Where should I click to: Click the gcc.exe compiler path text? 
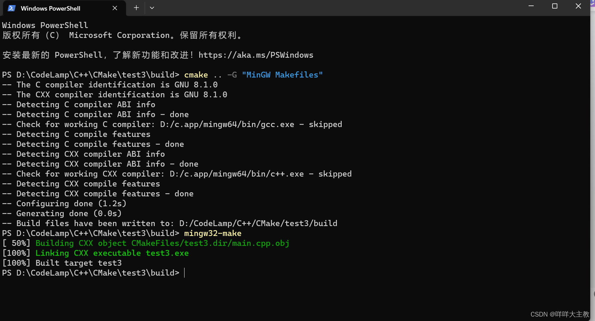pos(227,124)
